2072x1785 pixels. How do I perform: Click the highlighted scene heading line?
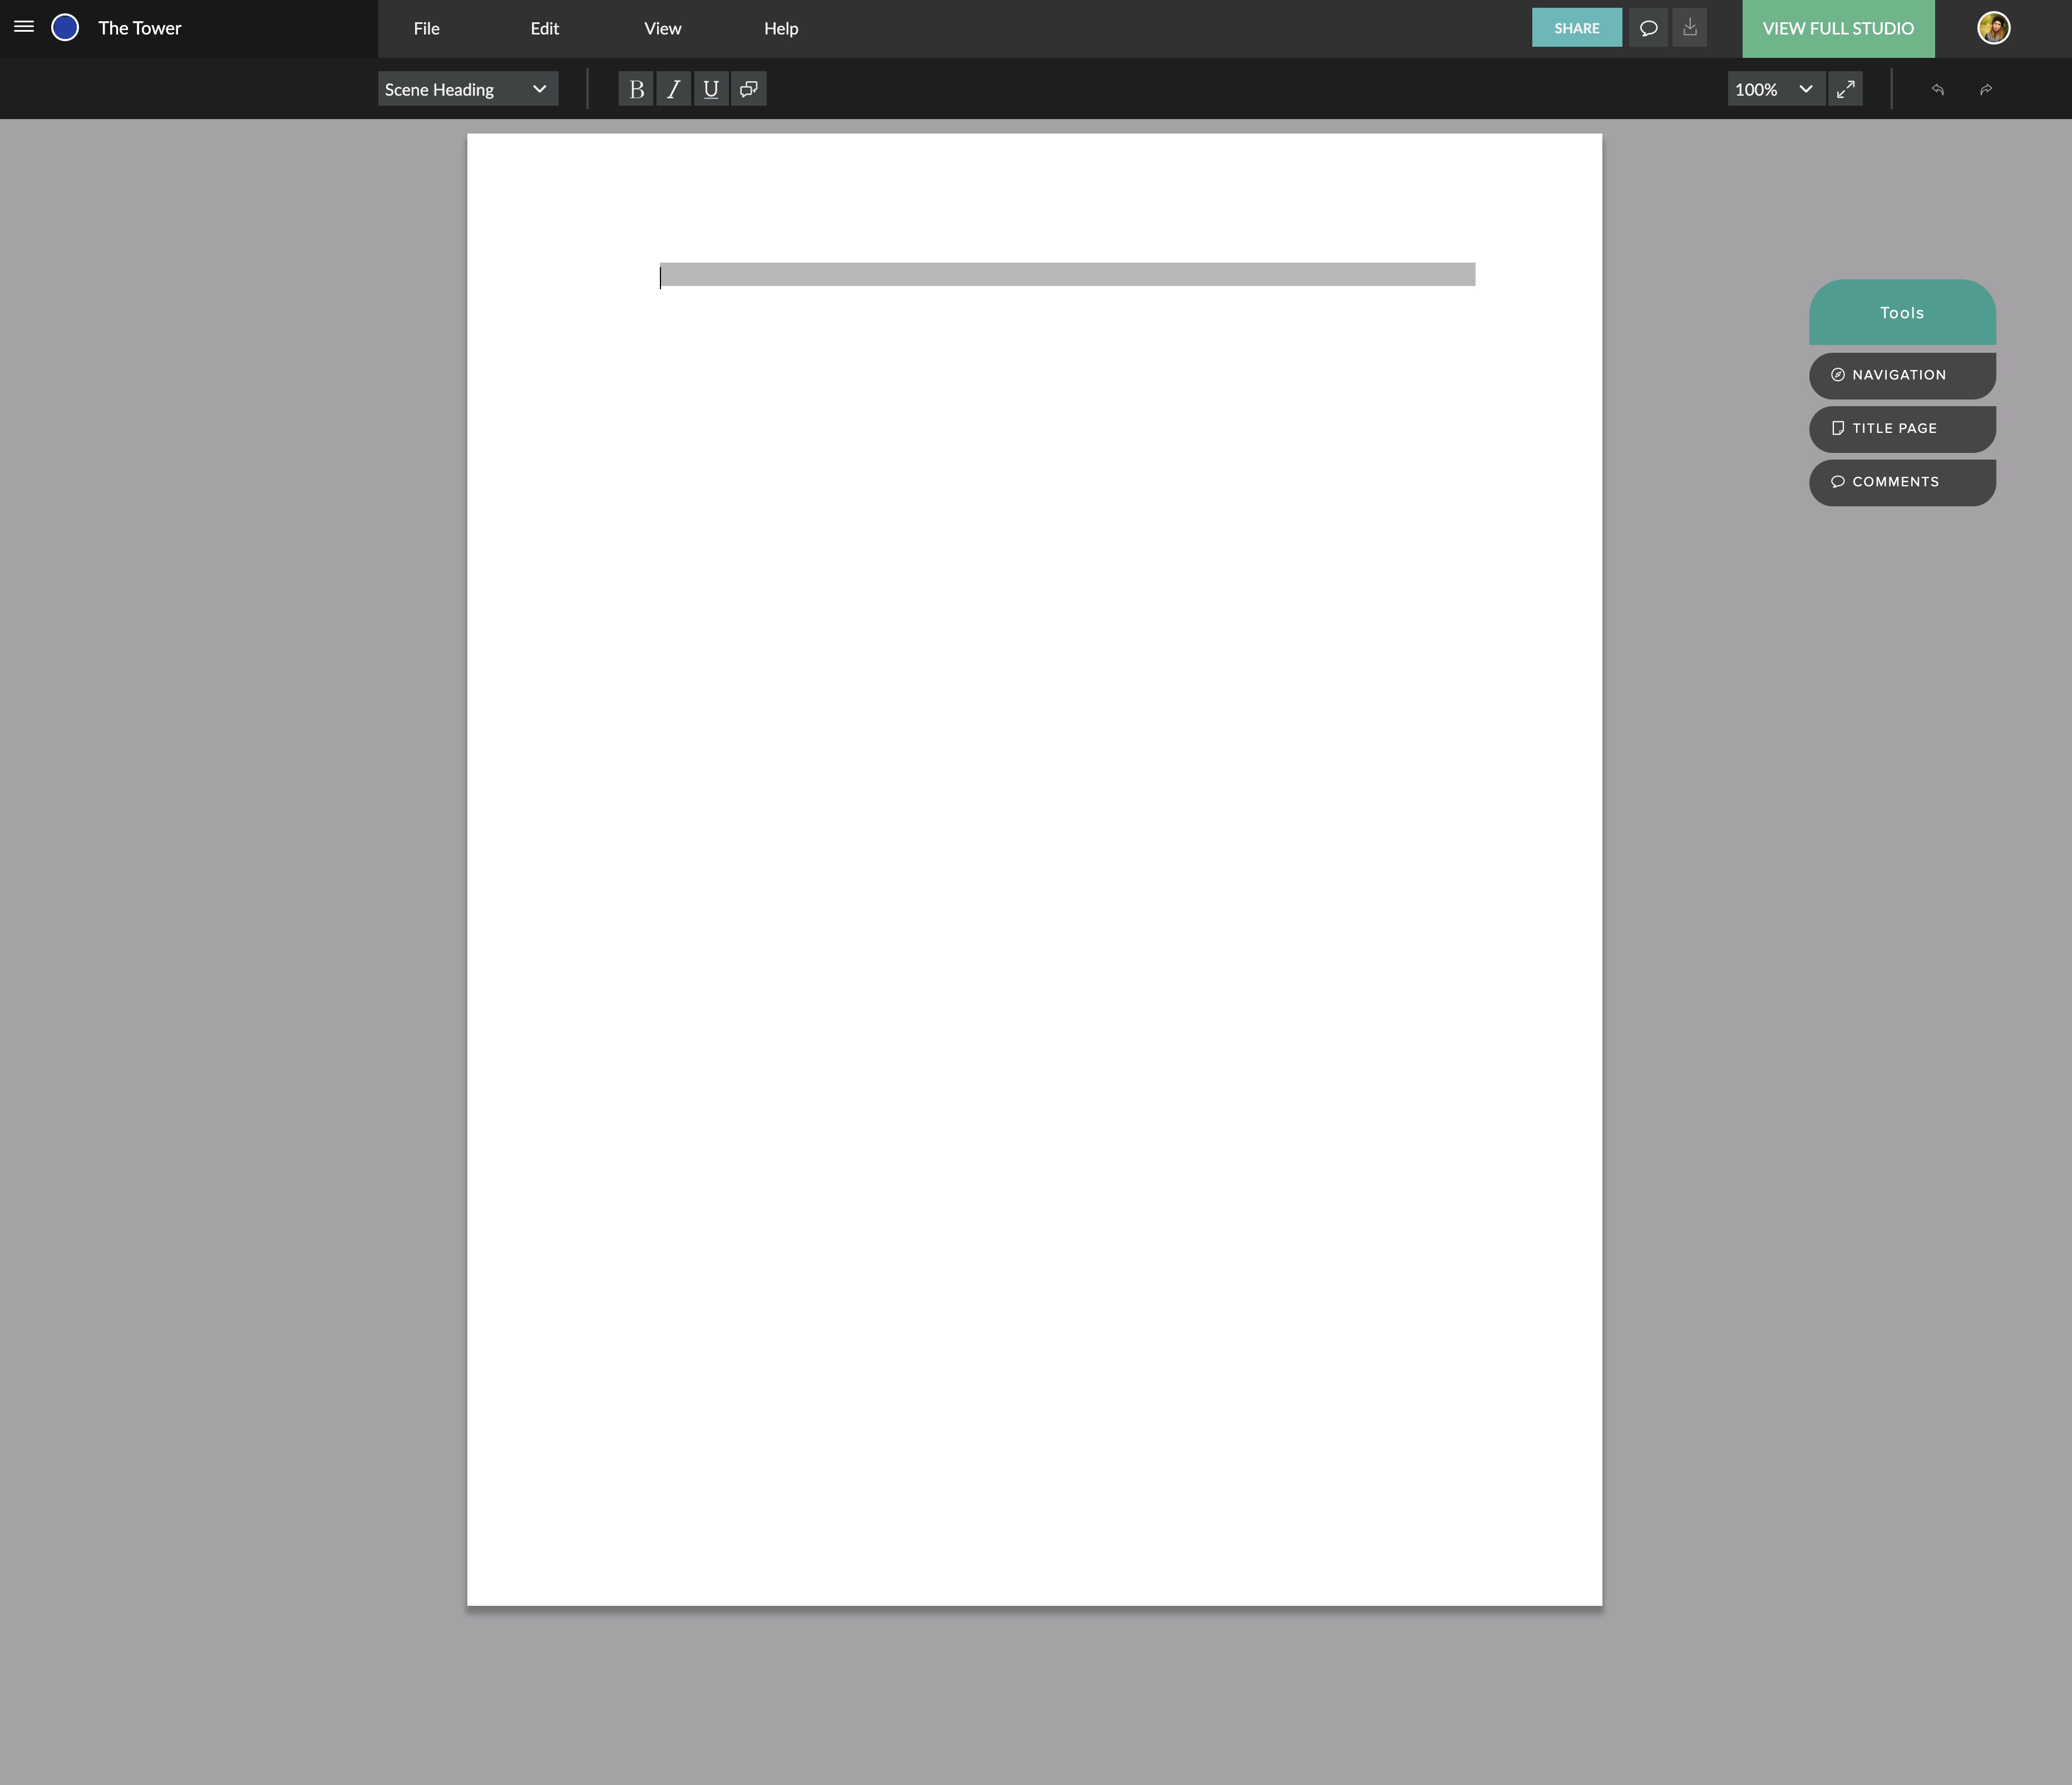tap(1066, 274)
